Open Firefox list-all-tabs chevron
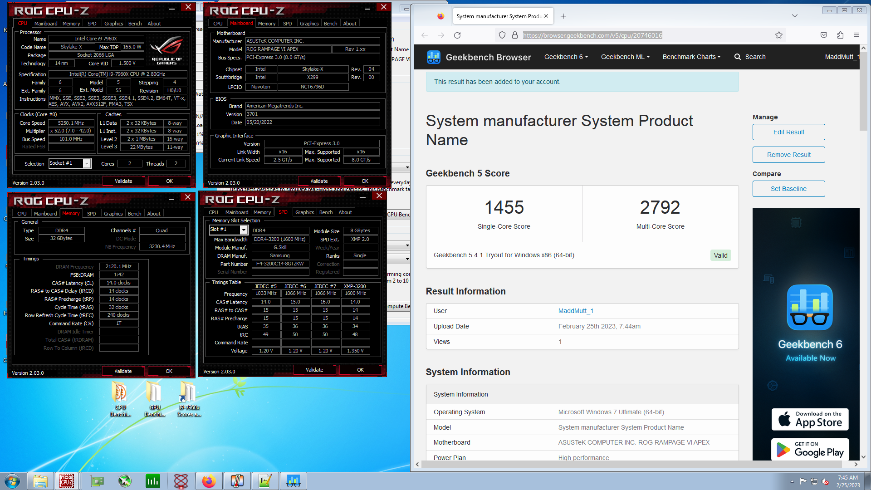Viewport: 871px width, 490px height. click(795, 16)
